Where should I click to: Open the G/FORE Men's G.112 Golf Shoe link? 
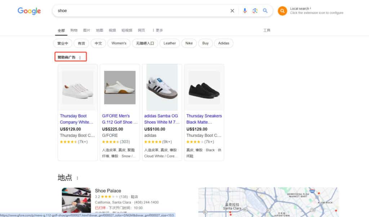(120, 119)
